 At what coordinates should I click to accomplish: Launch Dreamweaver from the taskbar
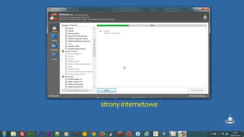pyautogui.click(x=31, y=134)
